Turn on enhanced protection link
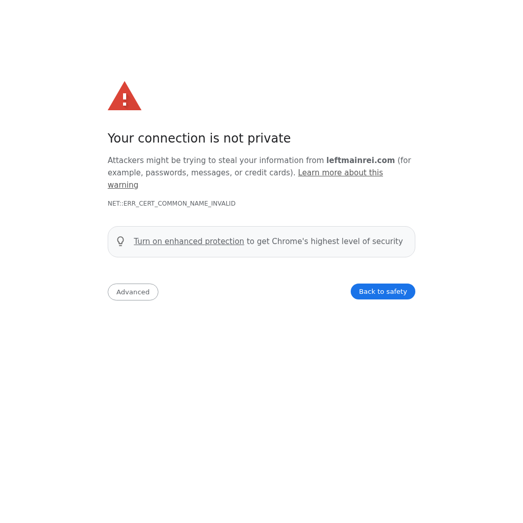 [x=189, y=242]
